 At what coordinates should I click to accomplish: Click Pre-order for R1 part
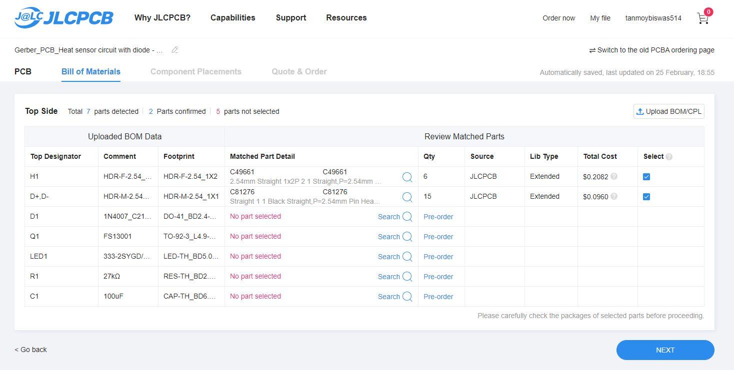pyautogui.click(x=438, y=277)
